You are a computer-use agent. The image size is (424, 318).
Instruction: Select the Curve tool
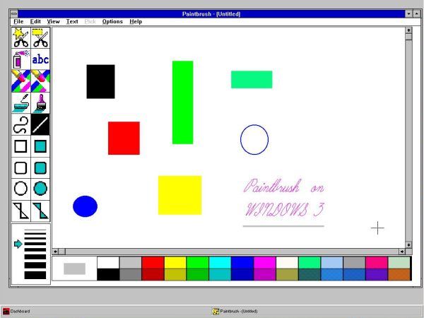[21, 124]
